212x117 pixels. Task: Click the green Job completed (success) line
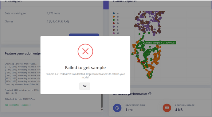pyautogui.click(x=18, y=105)
